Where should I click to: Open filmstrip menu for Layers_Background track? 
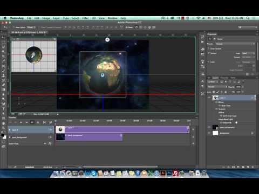click(50, 137)
